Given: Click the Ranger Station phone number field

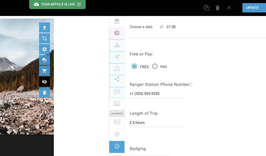Looking at the screenshot, I should pyautogui.click(x=157, y=94).
